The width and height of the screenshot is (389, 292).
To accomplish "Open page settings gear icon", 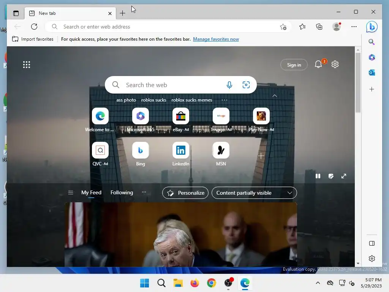I will point(335,64).
